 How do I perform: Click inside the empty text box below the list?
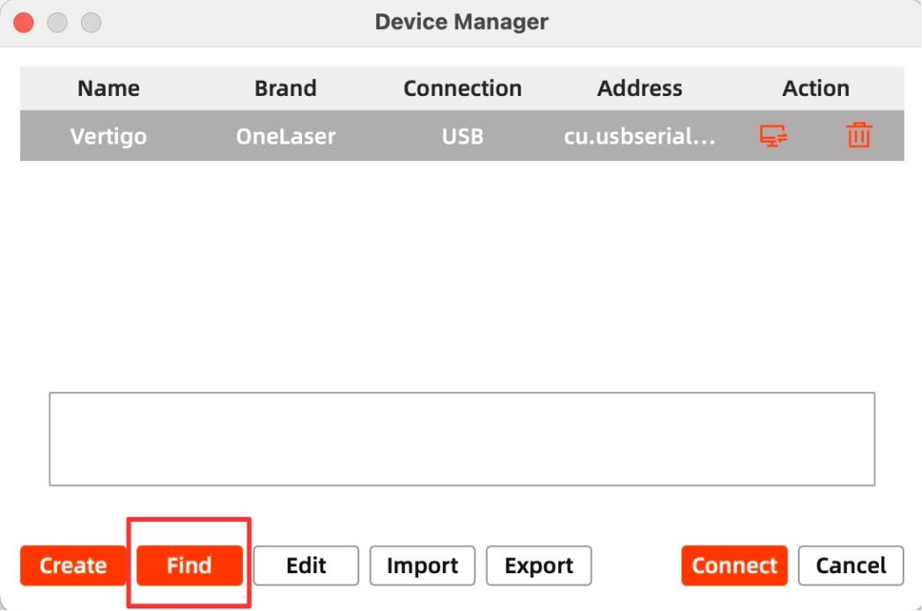461,438
